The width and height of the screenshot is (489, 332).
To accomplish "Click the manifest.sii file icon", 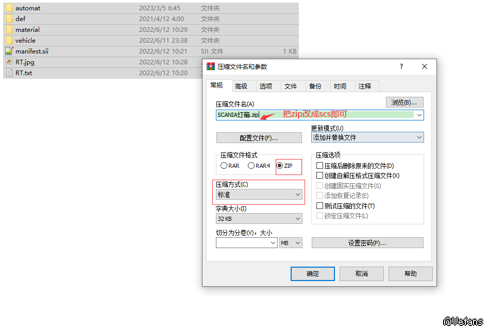I will [9, 51].
